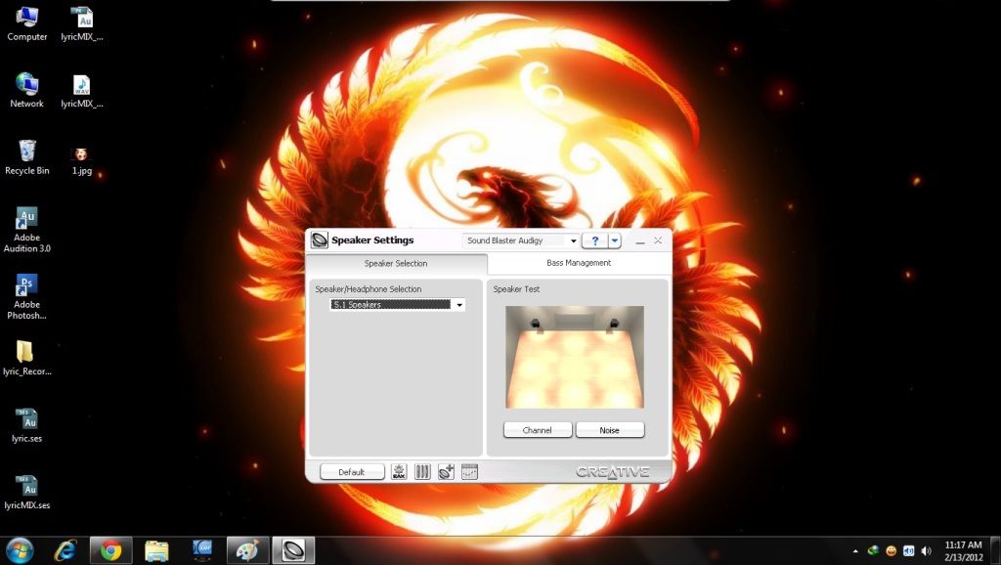Open the arrow menu beside help button

tap(614, 240)
